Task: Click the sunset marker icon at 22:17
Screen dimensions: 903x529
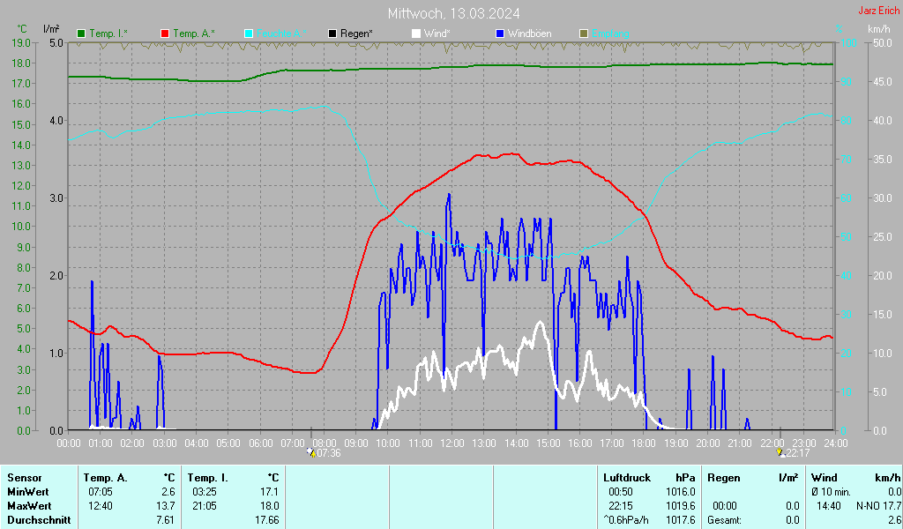Action: (780, 452)
